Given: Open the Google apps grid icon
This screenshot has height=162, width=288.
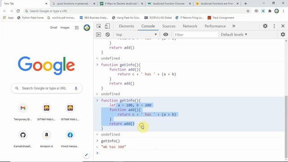Looking at the screenshot, I should pos(76,27).
